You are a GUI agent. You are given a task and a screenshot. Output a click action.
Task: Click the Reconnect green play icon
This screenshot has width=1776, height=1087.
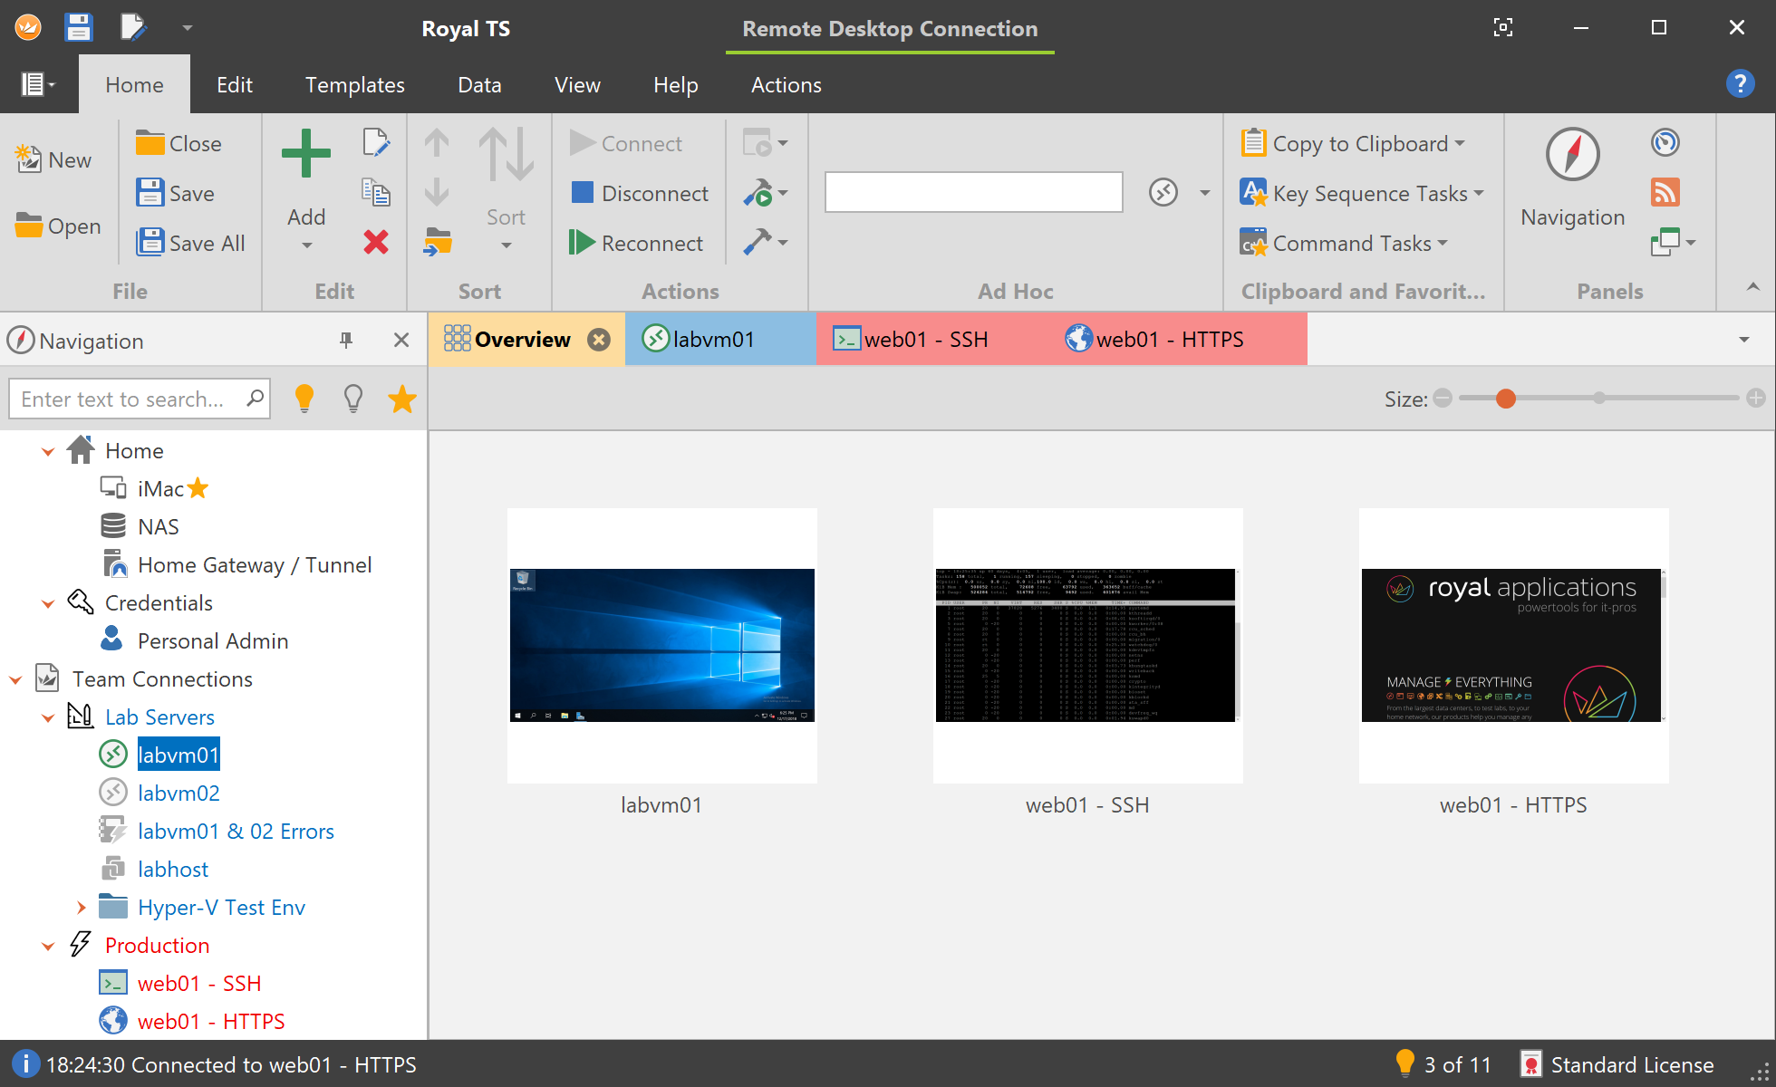582,243
